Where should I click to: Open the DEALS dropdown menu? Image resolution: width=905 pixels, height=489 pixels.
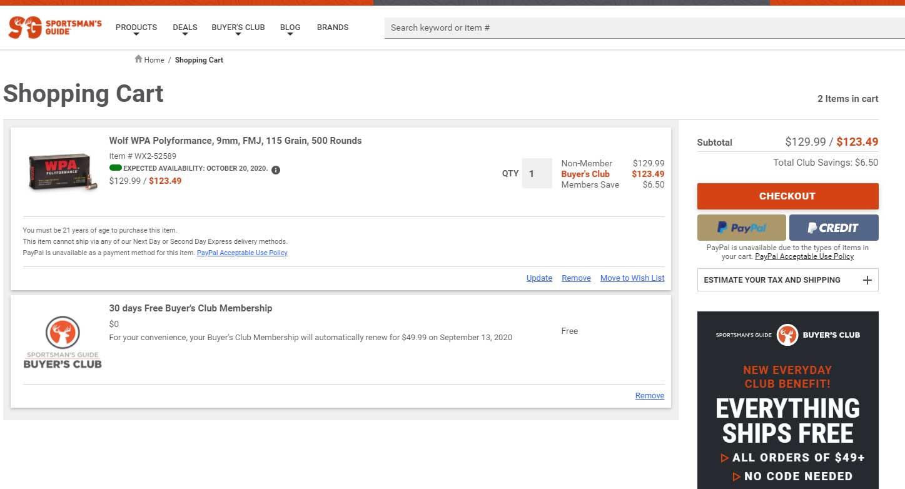click(x=185, y=29)
